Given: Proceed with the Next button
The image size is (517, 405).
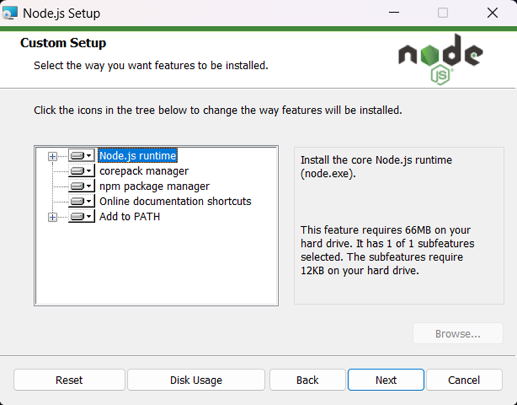Looking at the screenshot, I should (x=386, y=380).
